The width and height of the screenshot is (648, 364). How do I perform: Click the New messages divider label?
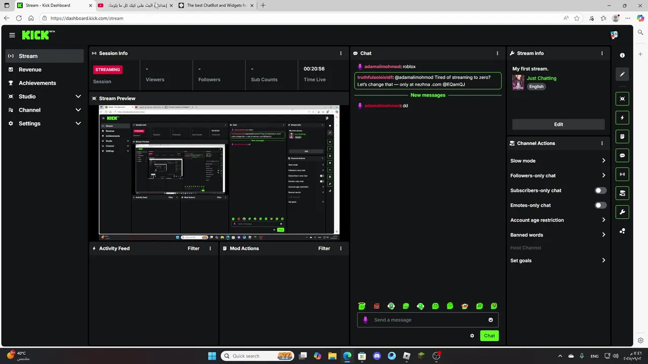pyautogui.click(x=428, y=95)
